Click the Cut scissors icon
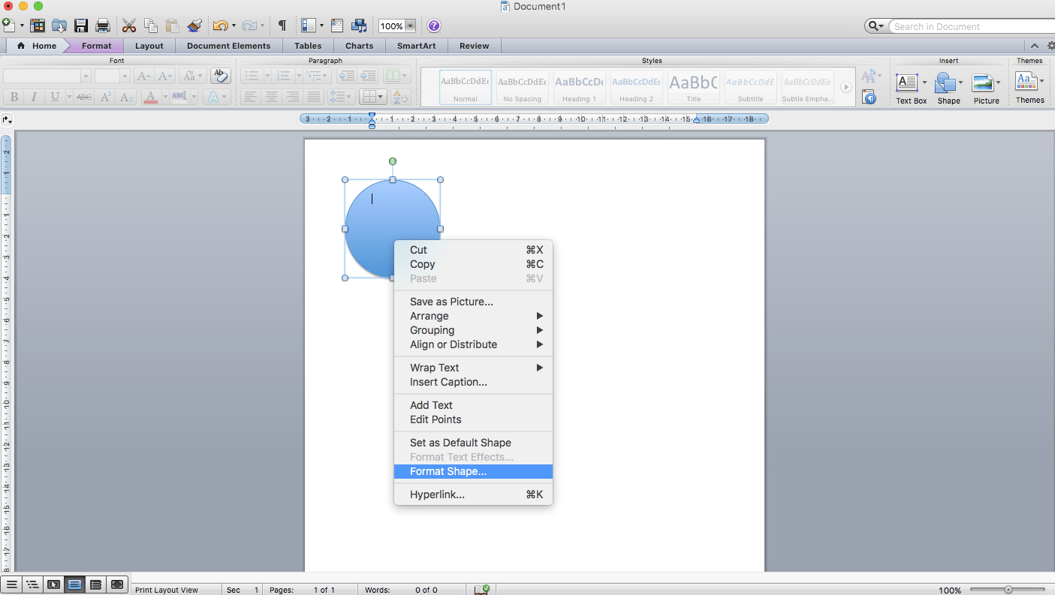The height and width of the screenshot is (595, 1055). pos(129,26)
